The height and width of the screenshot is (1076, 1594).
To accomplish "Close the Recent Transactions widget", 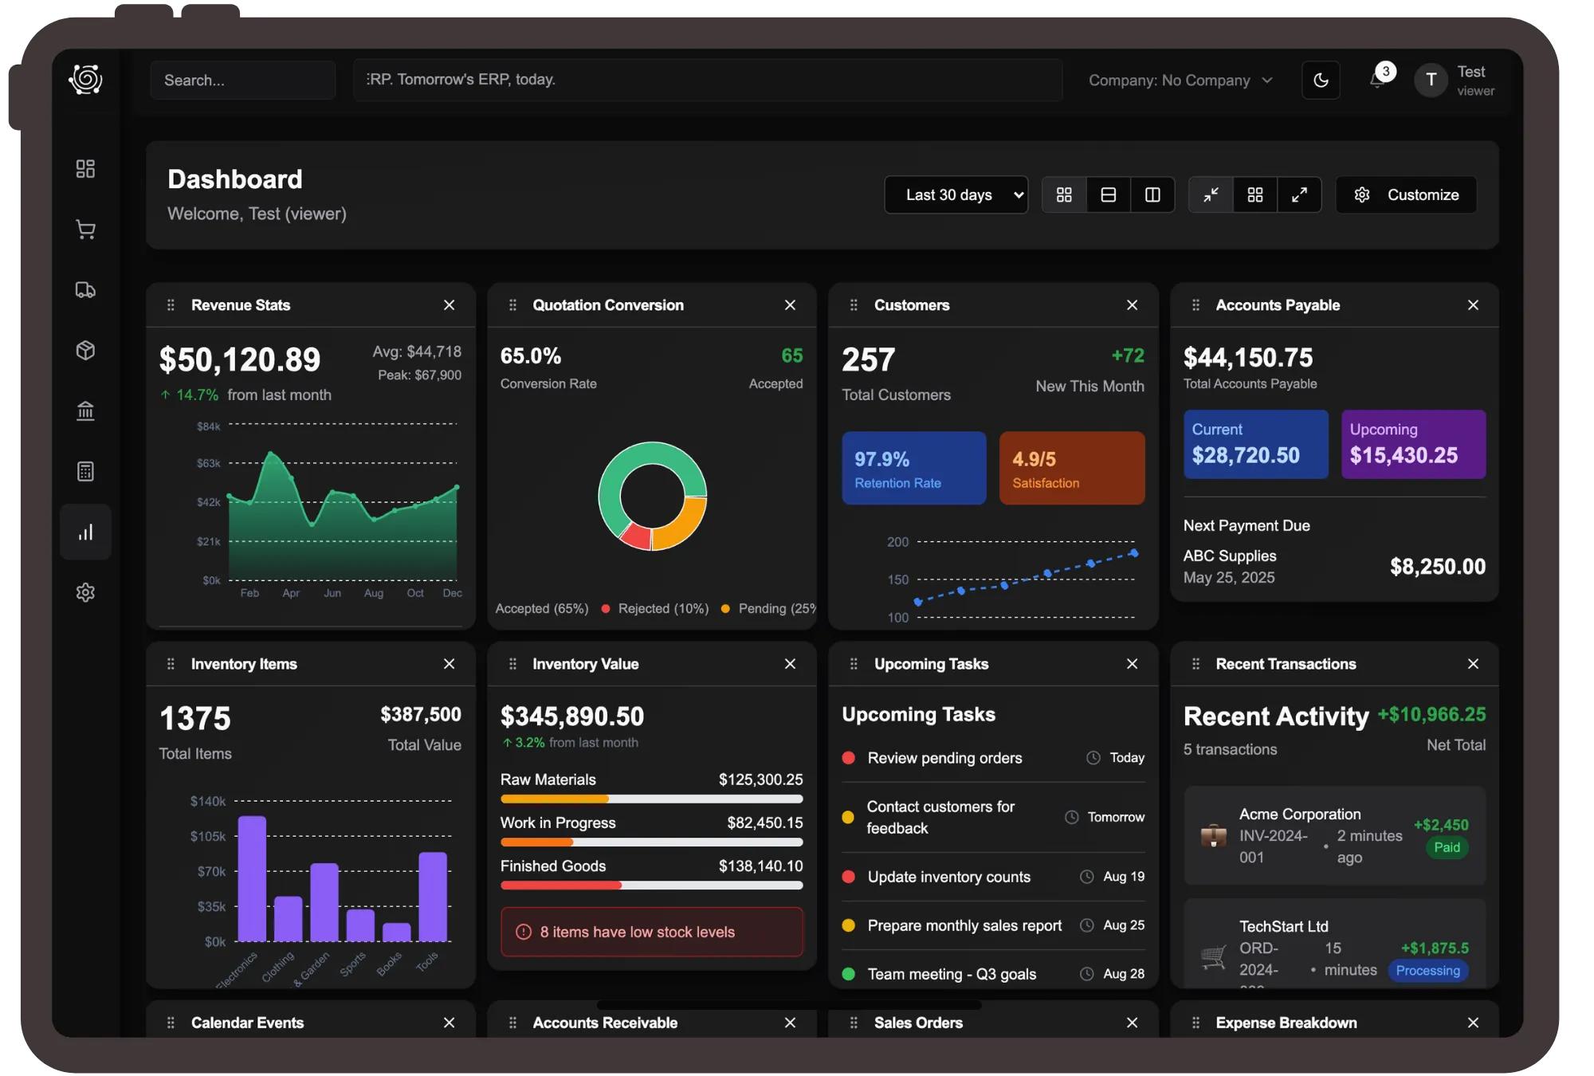I will [x=1474, y=664].
